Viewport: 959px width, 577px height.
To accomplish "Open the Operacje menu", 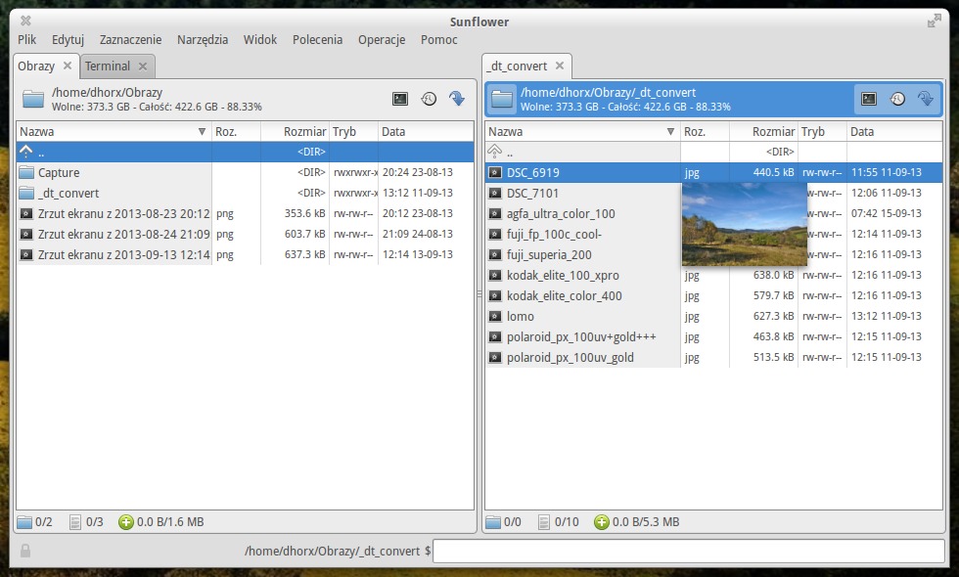I will click(382, 40).
